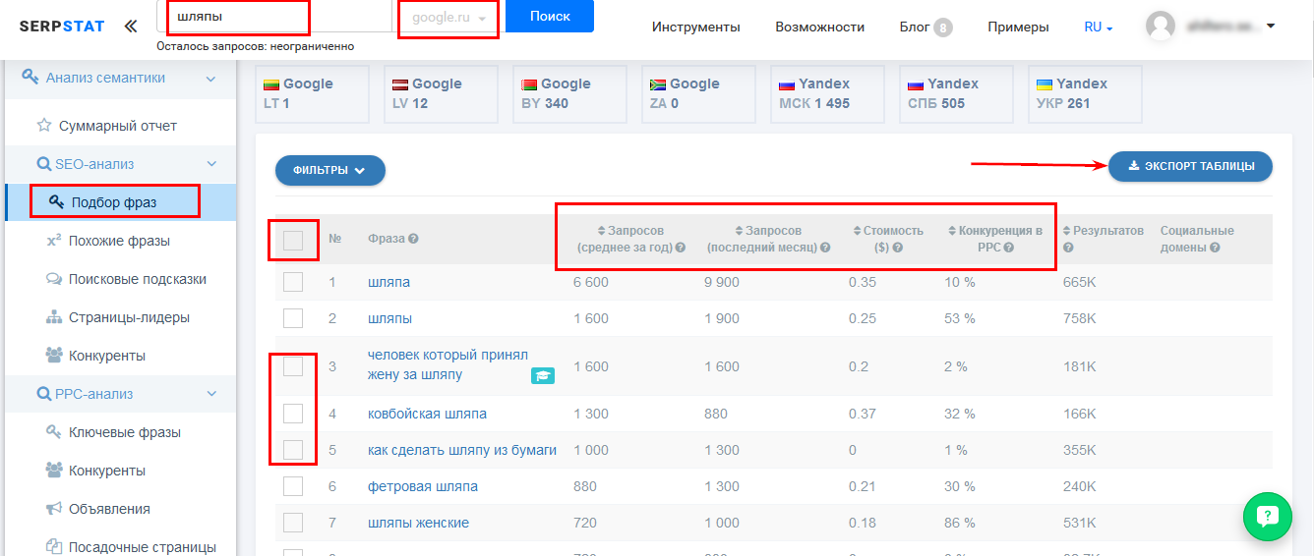Viewport: 1314px width, 556px height.
Task: Click the Объявления megaphone icon
Action: coord(55,509)
